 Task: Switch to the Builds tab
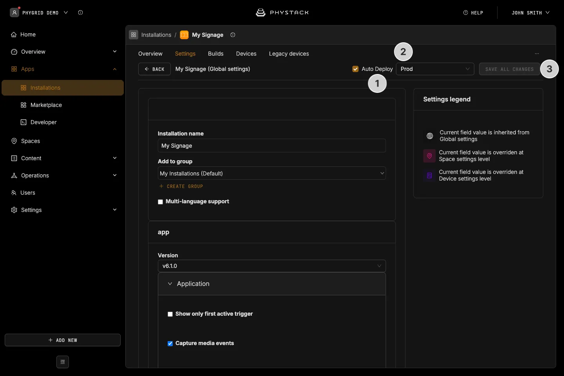tap(215, 54)
